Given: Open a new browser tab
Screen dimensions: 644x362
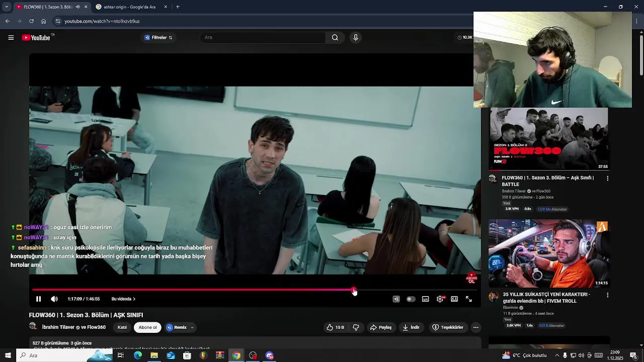Looking at the screenshot, I should point(178,7).
